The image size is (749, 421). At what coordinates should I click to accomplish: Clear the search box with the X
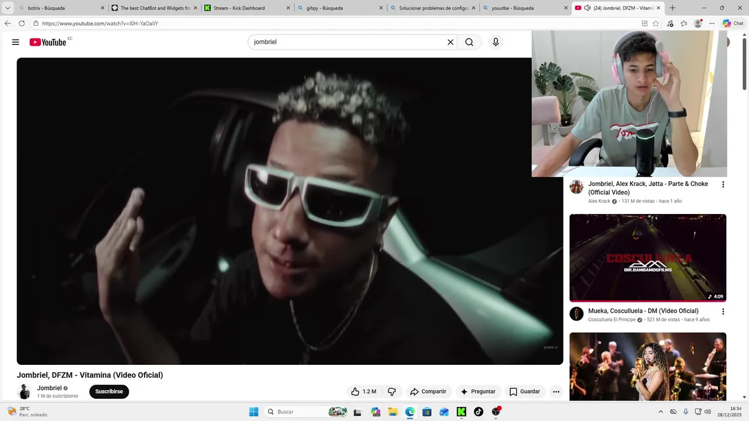451,42
